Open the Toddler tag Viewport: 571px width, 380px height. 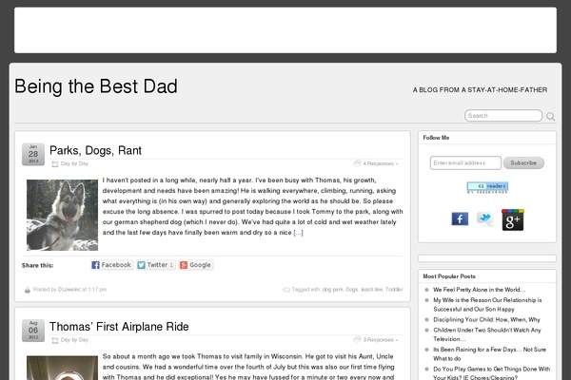394,290
